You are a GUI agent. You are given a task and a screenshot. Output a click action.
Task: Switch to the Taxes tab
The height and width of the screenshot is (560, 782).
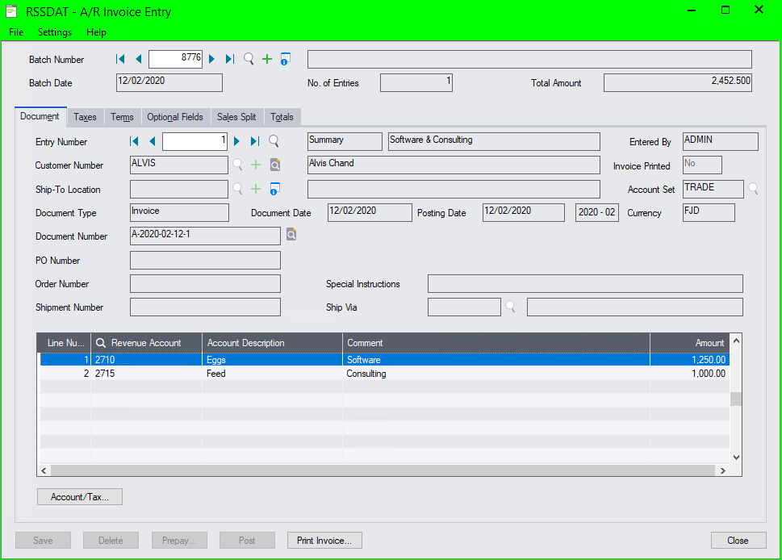pos(85,117)
